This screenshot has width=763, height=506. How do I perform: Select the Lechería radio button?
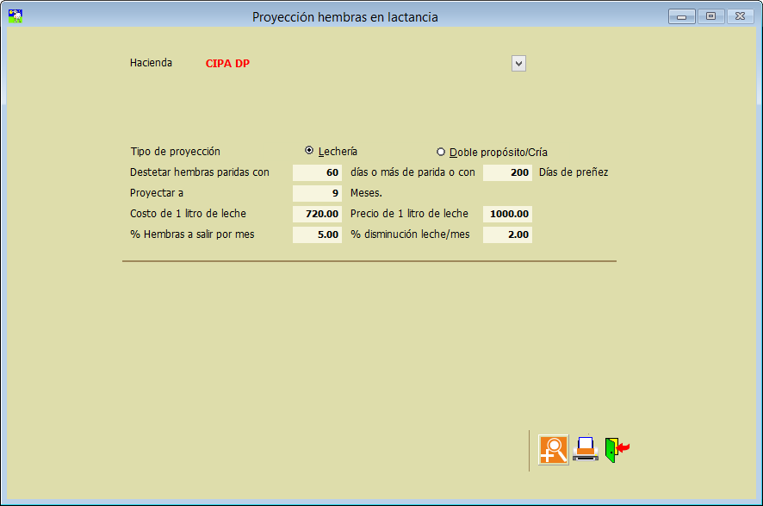tap(309, 151)
